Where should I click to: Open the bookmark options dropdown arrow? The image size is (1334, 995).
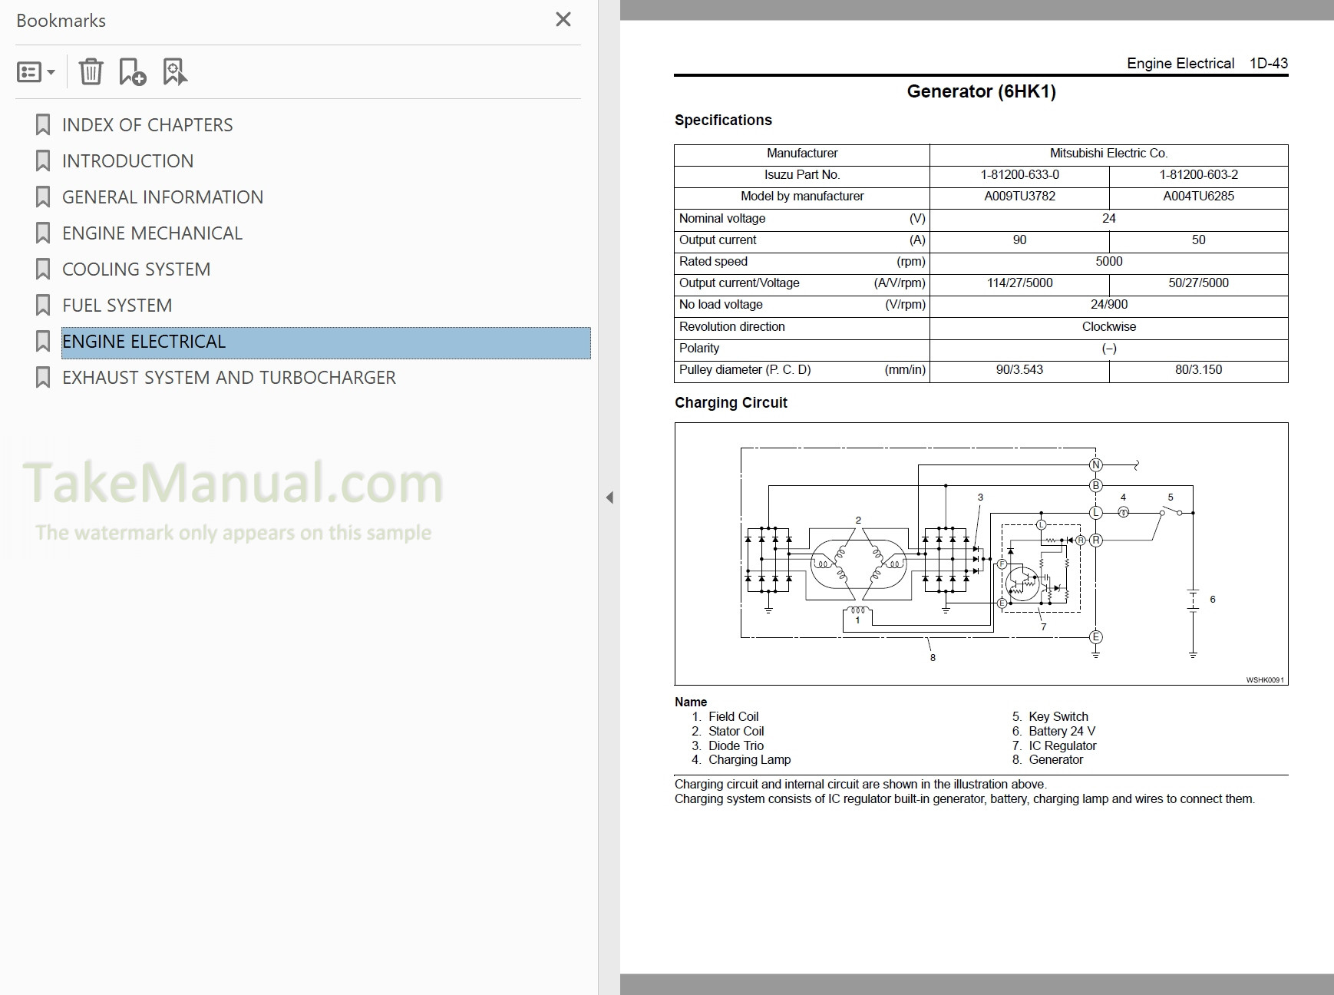click(x=51, y=71)
